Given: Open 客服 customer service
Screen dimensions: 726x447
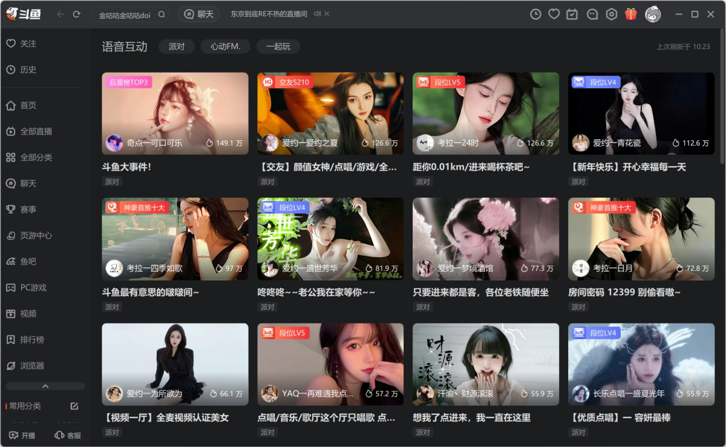Looking at the screenshot, I should tap(68, 435).
